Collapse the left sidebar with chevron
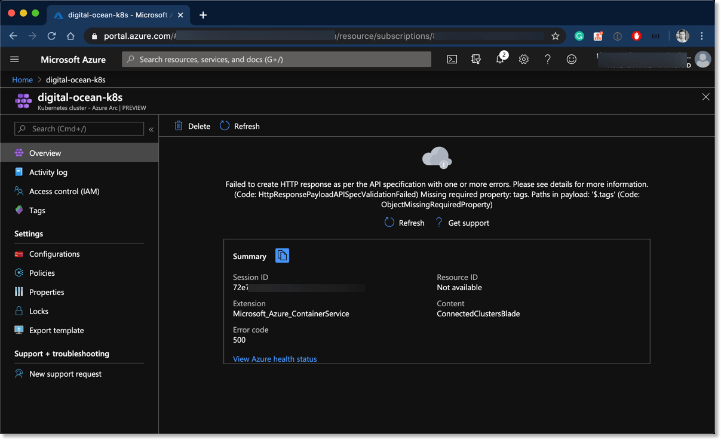Viewport: 721px width, 440px height. click(x=151, y=129)
